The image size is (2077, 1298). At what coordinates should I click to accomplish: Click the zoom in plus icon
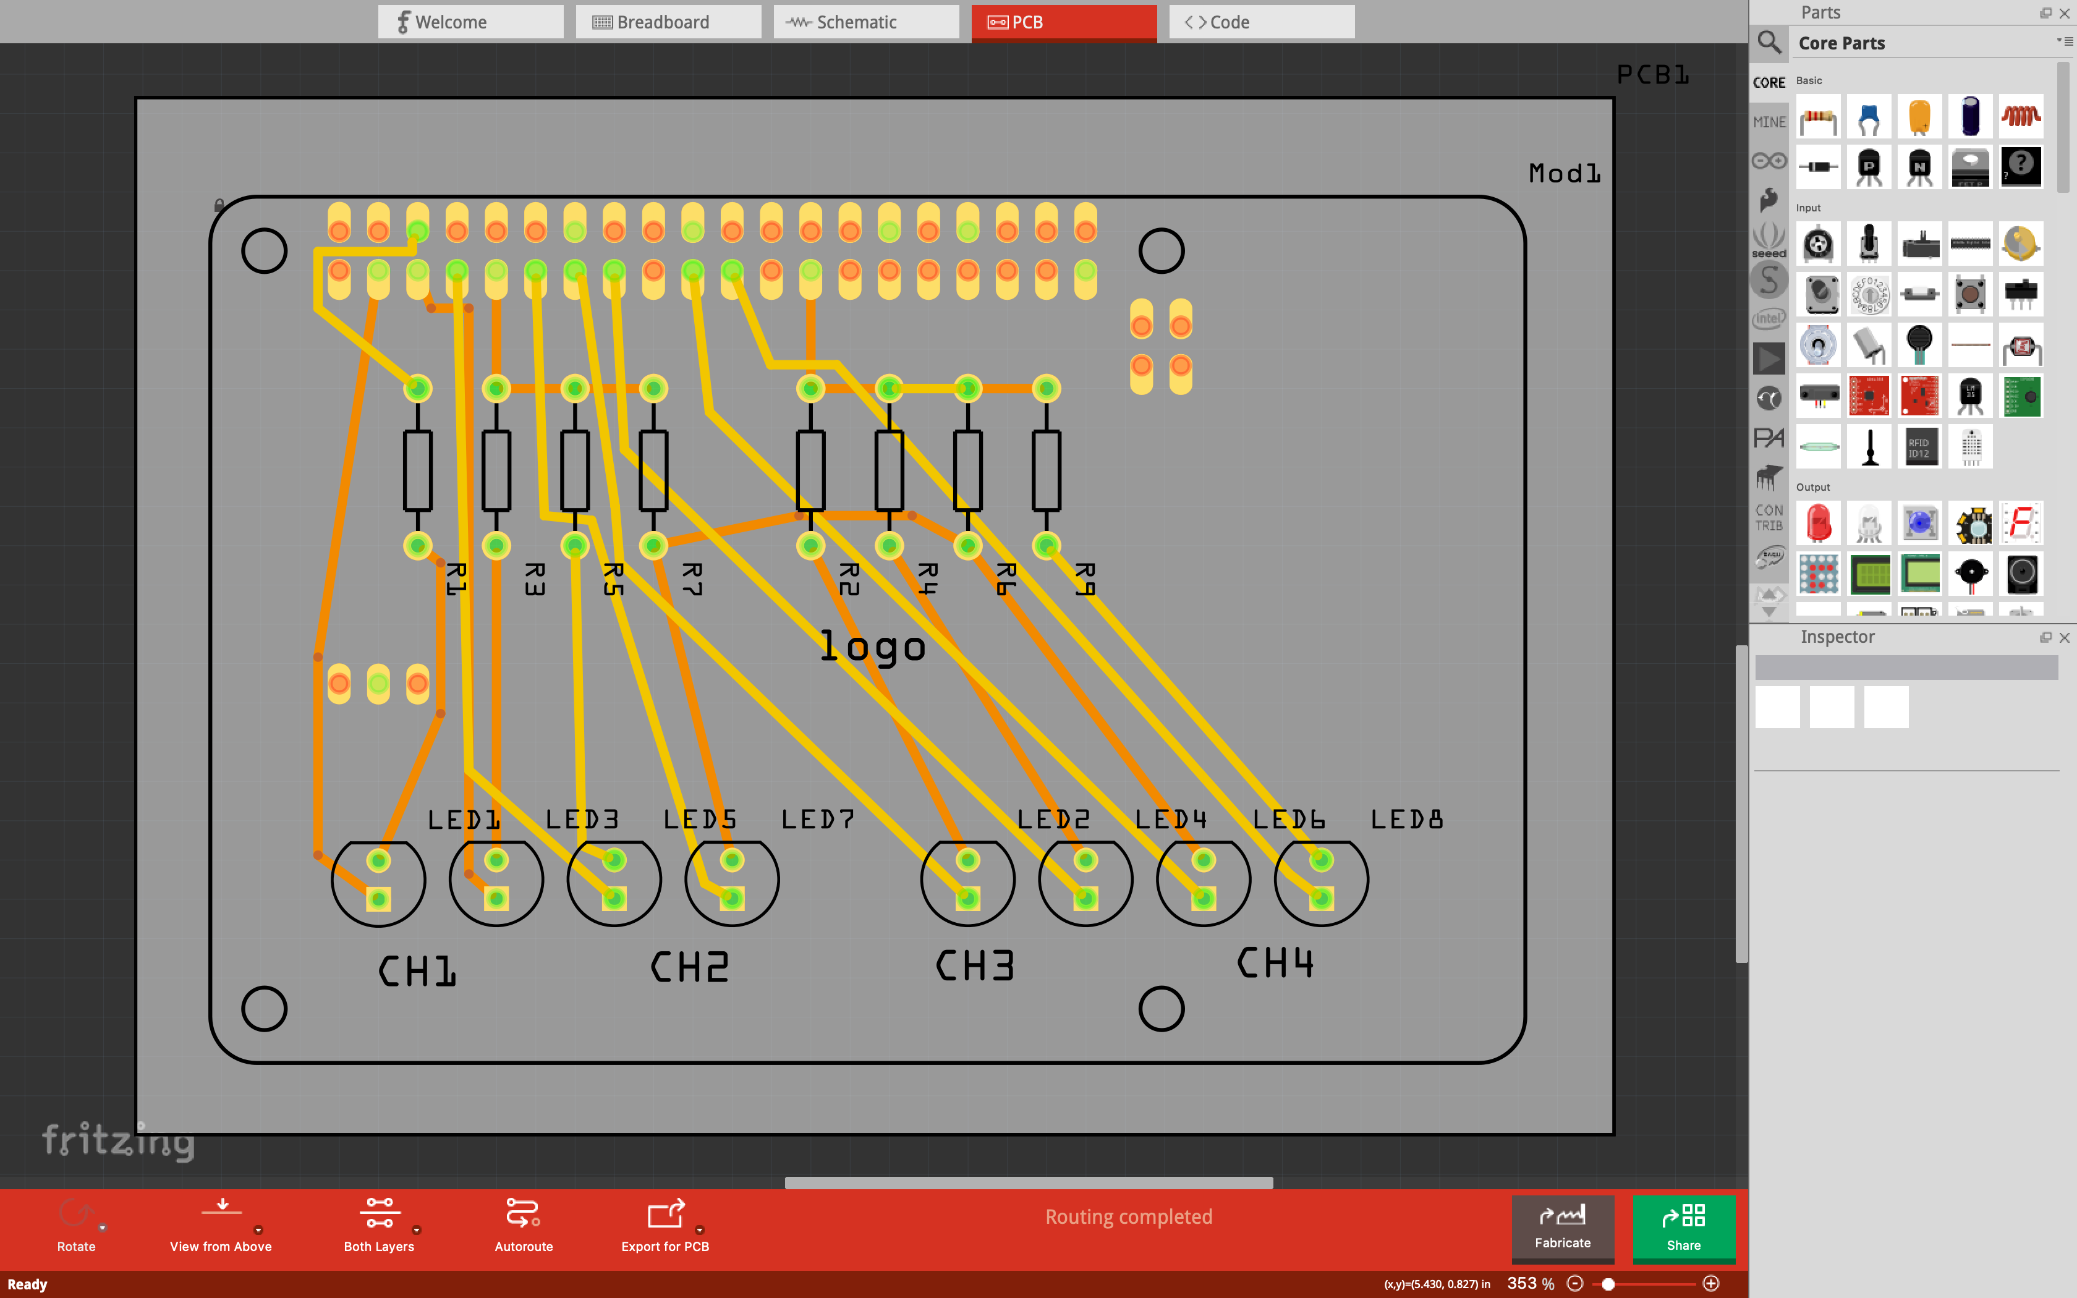[x=1710, y=1283]
